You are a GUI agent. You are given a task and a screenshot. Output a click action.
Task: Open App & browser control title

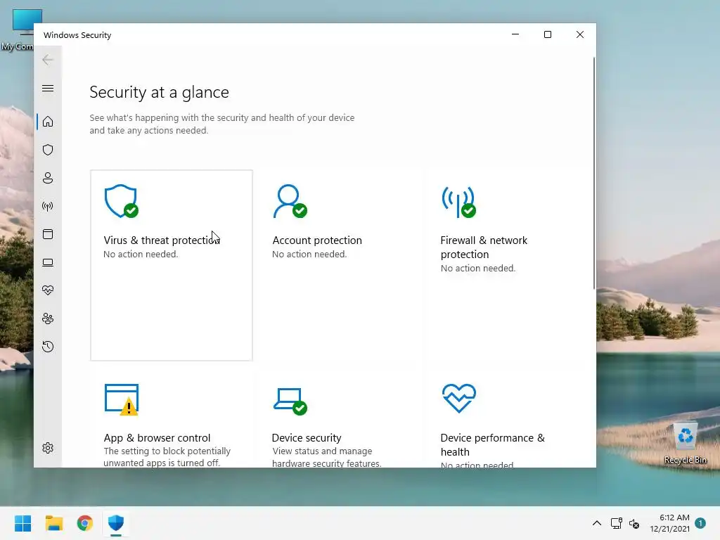pyautogui.click(x=157, y=437)
